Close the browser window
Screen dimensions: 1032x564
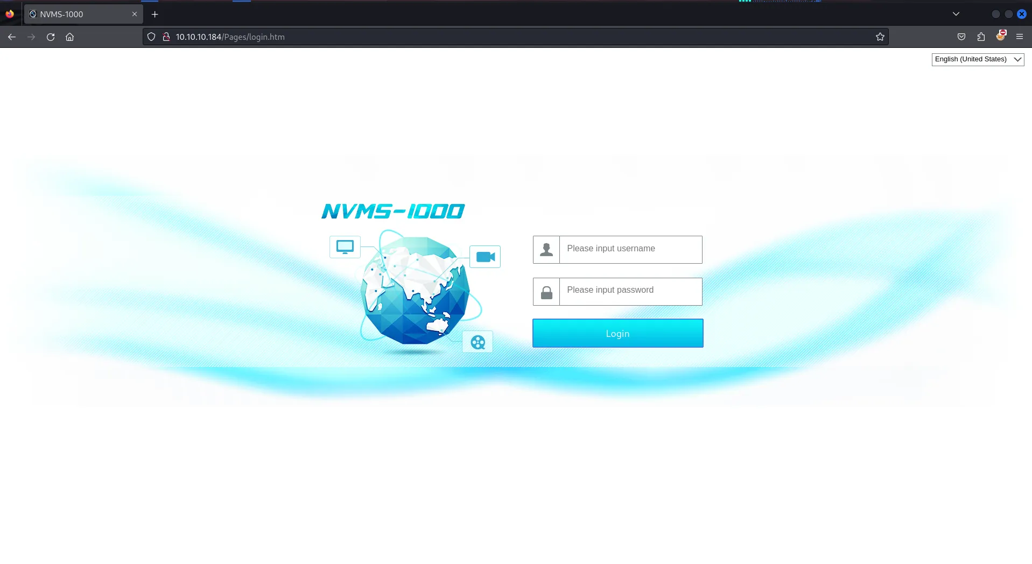point(1021,14)
